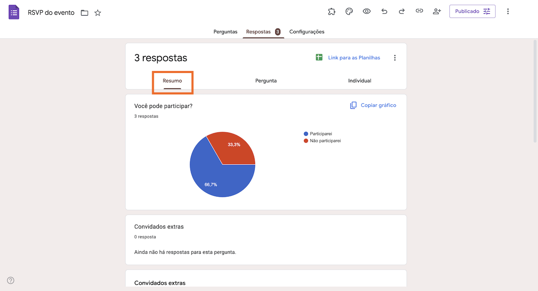Open the Publicado settings button
The image size is (538, 291).
pos(472,11)
